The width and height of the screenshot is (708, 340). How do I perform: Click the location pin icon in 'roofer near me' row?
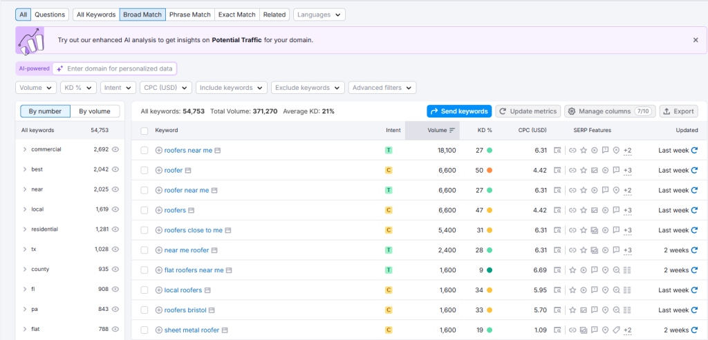(616, 191)
